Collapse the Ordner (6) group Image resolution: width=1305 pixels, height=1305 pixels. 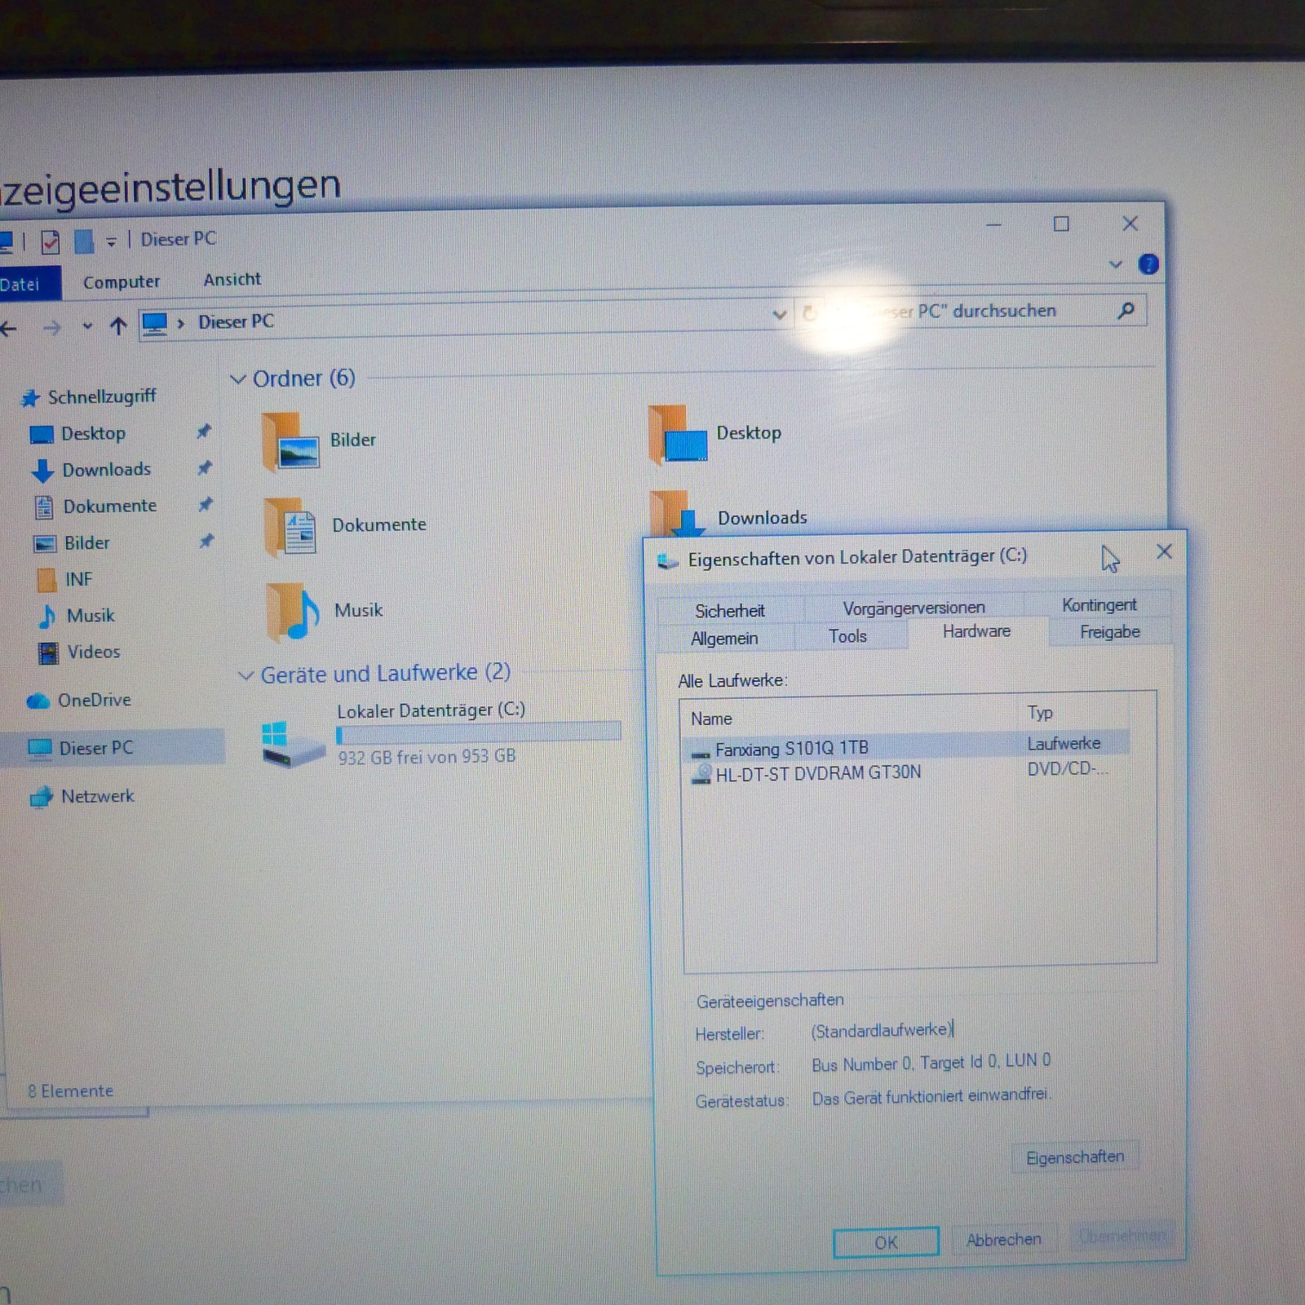coord(238,379)
